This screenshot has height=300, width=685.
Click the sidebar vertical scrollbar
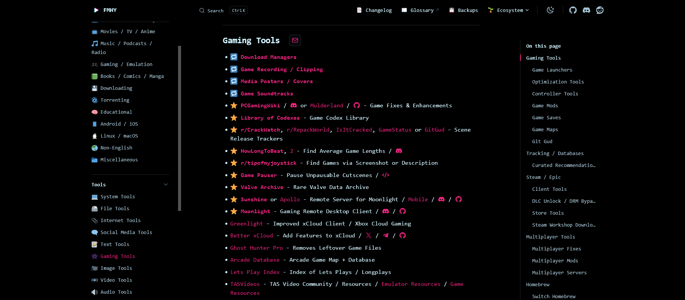[180, 128]
